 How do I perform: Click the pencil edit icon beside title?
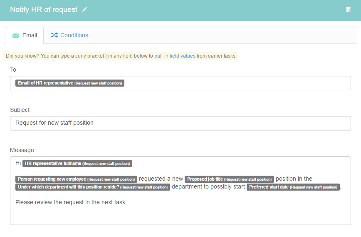pos(84,10)
